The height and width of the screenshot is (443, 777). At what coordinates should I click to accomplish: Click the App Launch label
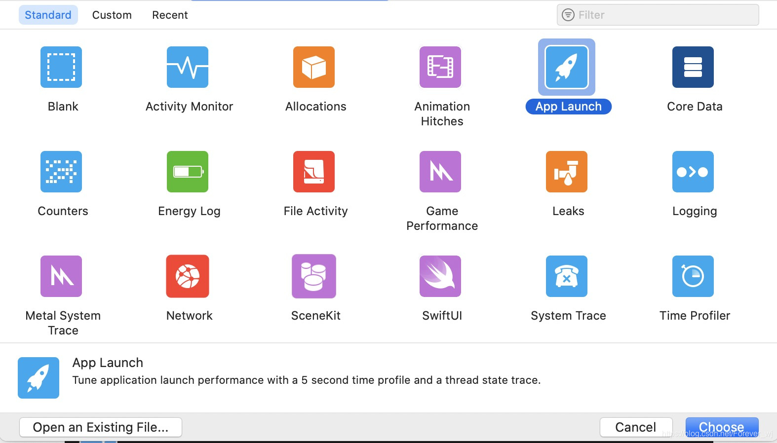click(x=569, y=107)
